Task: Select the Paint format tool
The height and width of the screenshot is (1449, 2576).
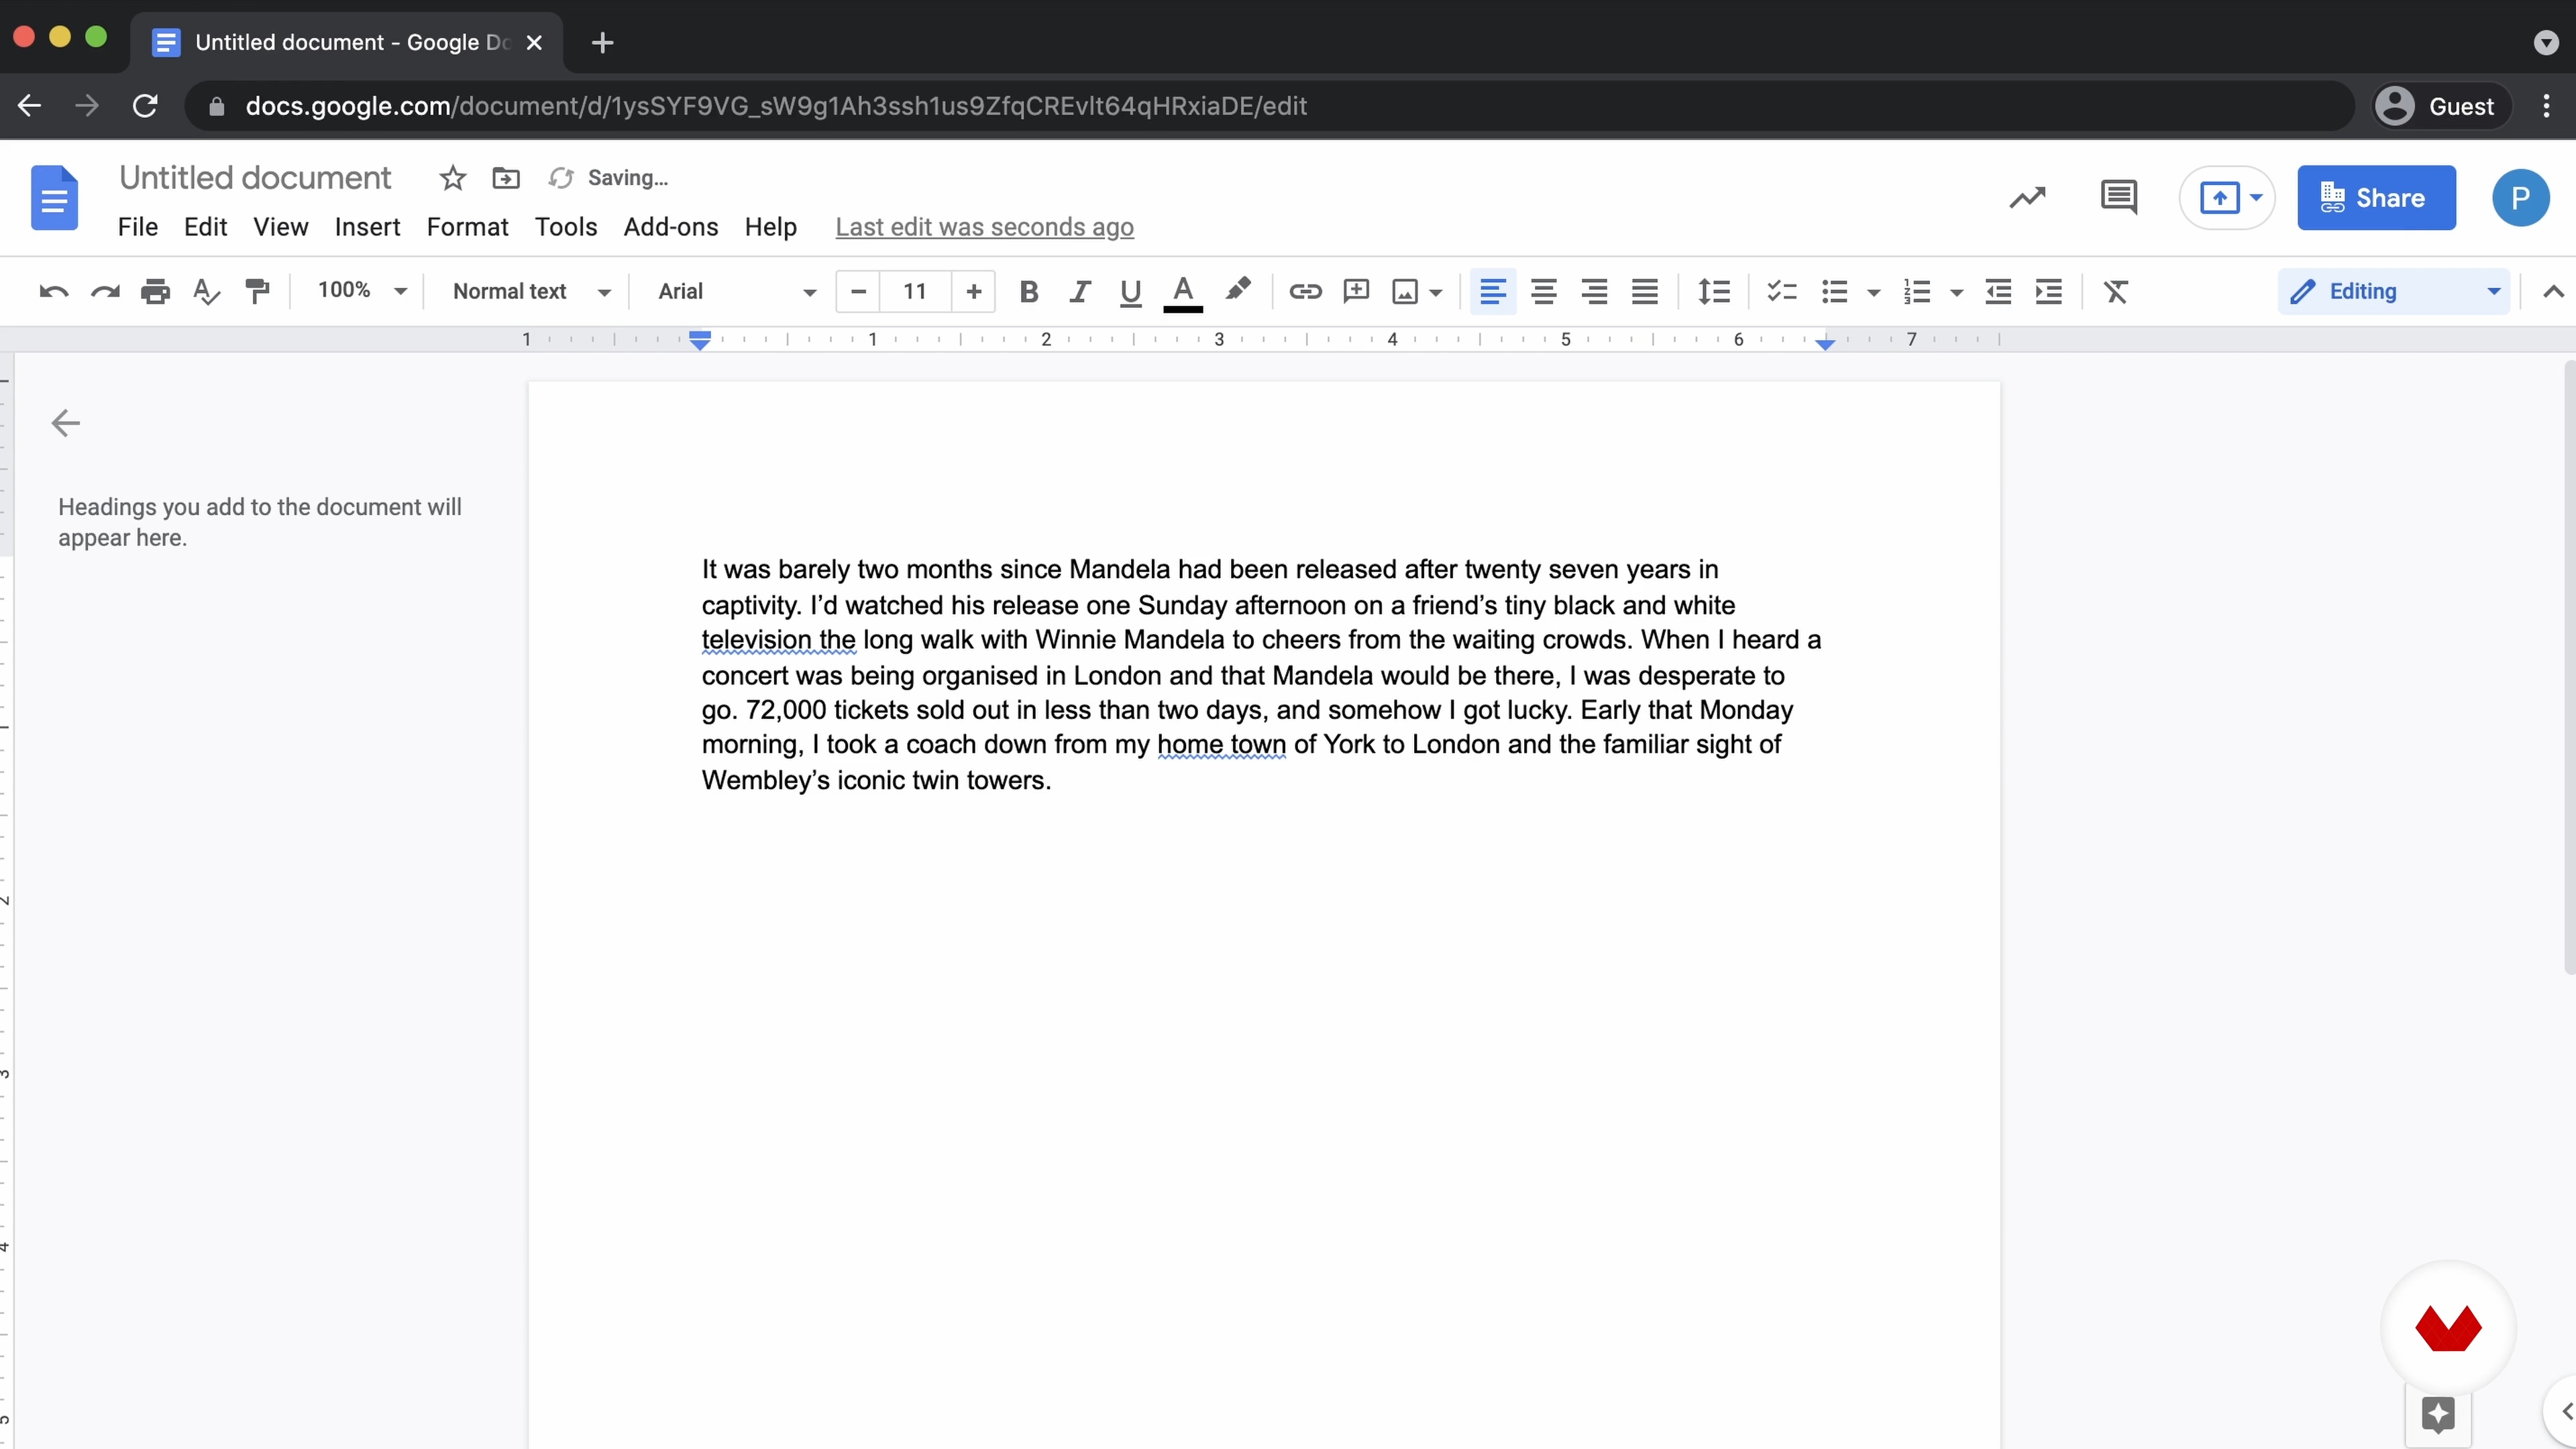Action: tap(257, 291)
